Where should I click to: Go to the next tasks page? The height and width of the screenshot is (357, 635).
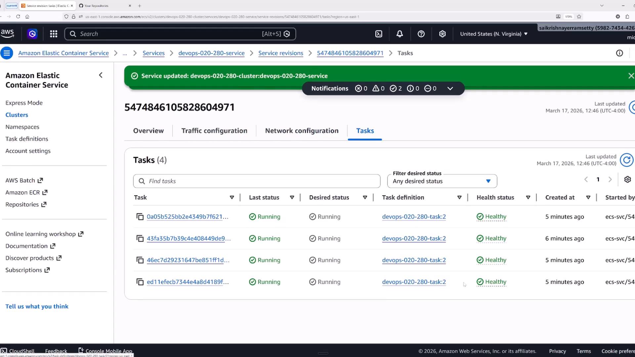[x=610, y=179]
